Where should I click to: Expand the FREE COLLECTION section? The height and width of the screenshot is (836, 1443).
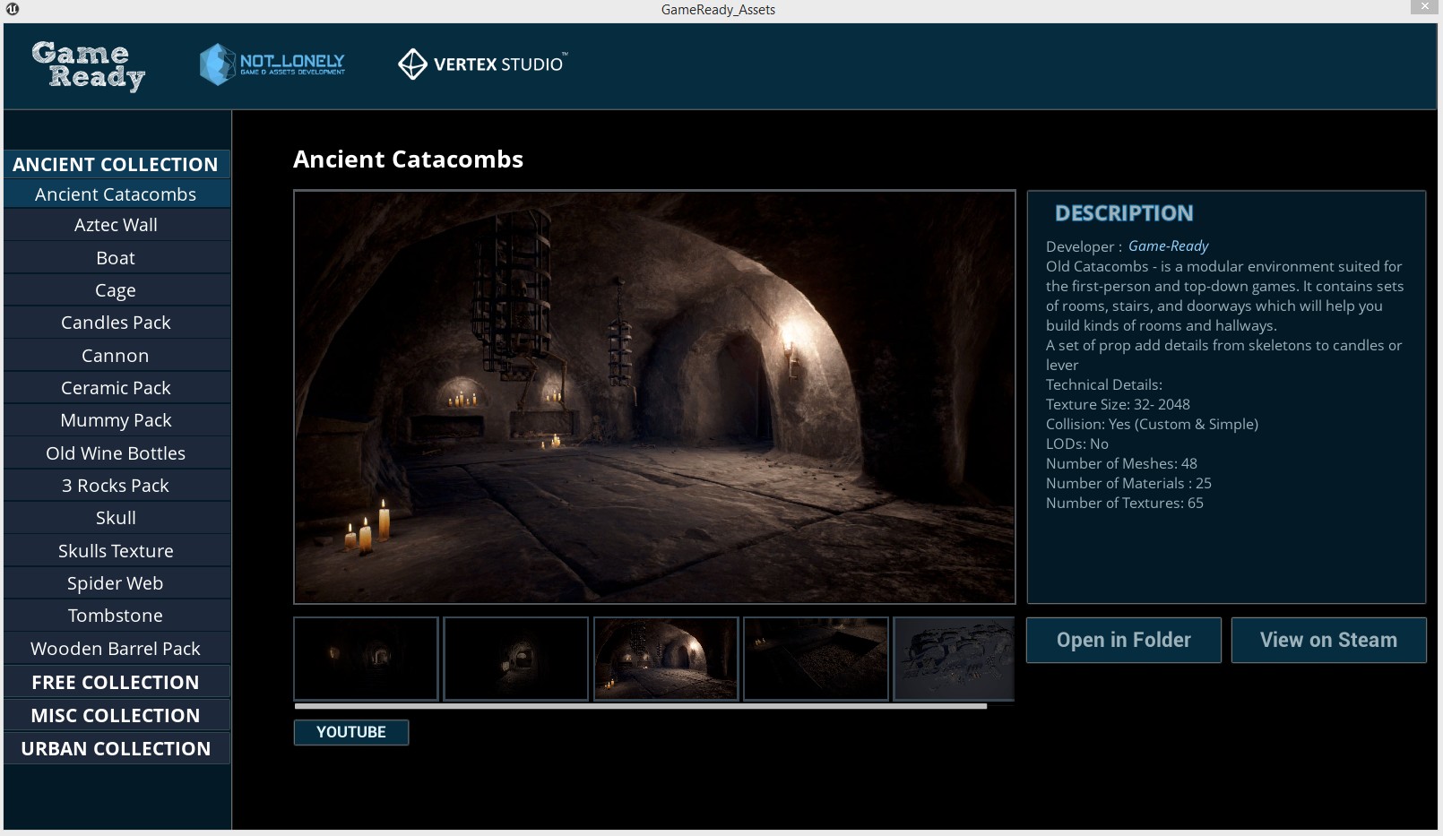pos(116,681)
